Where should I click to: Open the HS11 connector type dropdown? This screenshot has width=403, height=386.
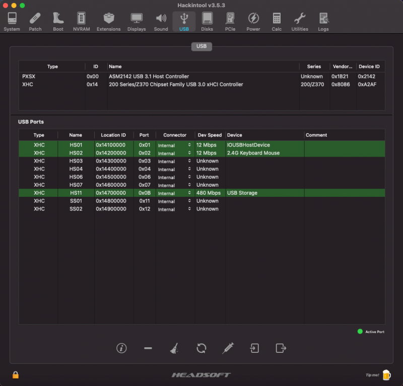[174, 193]
